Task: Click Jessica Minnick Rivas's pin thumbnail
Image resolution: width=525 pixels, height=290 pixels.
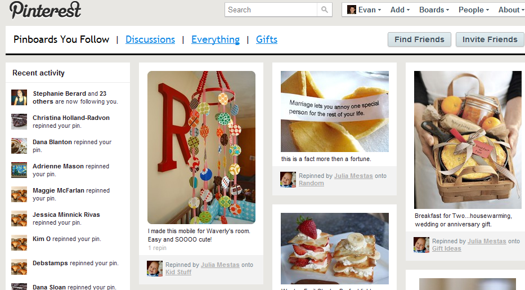Action: coord(19,218)
